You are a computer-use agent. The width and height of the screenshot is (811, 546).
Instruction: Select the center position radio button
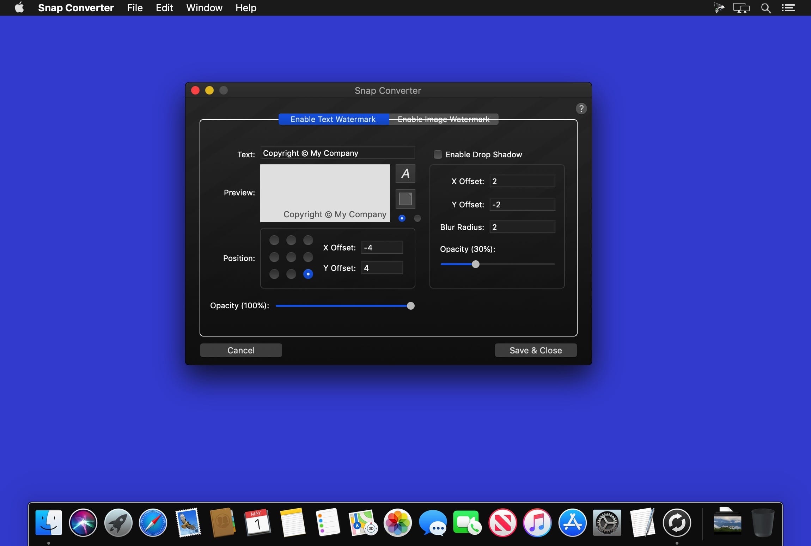[291, 257]
